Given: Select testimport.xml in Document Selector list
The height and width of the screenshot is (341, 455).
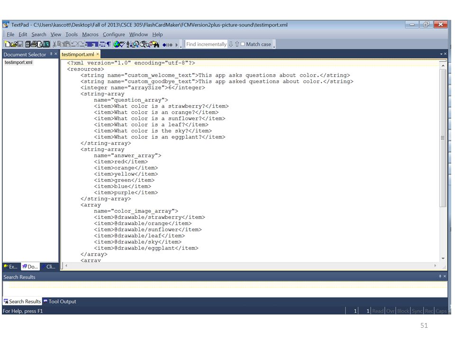Looking at the screenshot, I should click(x=18, y=63).
